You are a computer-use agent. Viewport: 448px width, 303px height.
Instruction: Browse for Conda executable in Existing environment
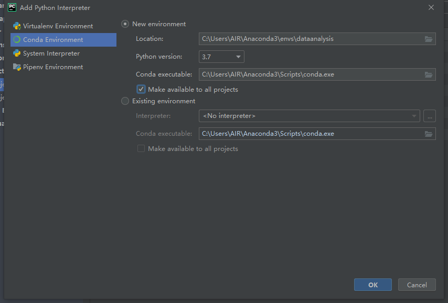pyautogui.click(x=429, y=134)
